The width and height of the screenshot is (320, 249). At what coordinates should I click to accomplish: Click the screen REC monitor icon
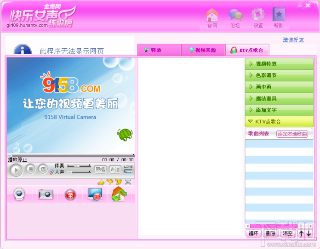pyautogui.click(x=95, y=194)
